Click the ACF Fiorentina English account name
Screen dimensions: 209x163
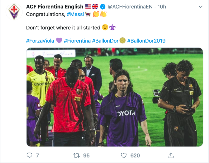[55, 7]
